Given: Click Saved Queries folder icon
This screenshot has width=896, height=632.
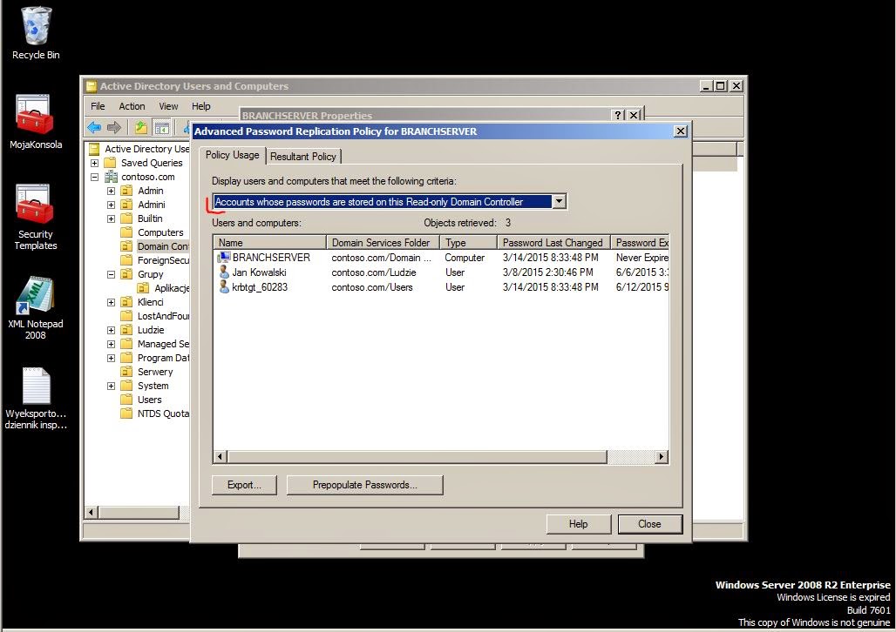Looking at the screenshot, I should click(x=110, y=163).
